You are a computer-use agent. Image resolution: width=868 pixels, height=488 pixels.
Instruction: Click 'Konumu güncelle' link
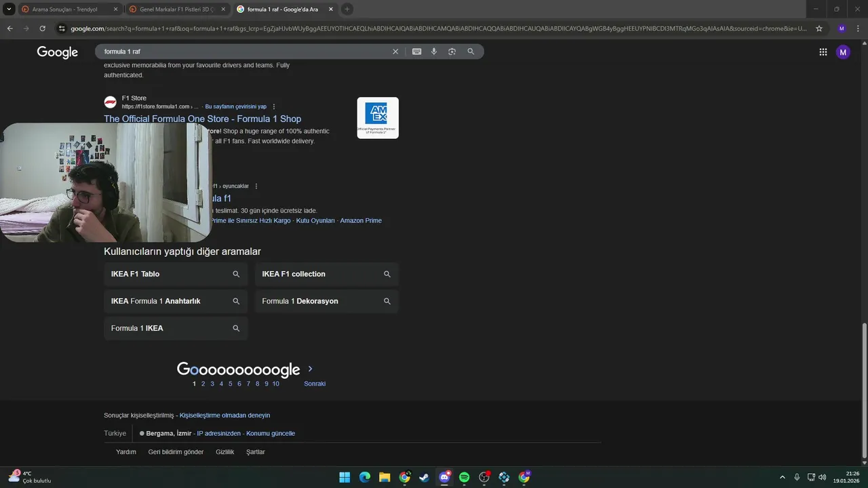click(271, 433)
